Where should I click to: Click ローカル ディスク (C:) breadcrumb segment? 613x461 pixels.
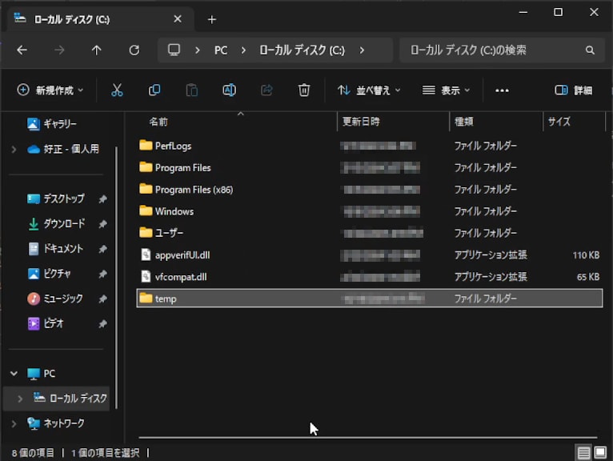[x=302, y=50]
